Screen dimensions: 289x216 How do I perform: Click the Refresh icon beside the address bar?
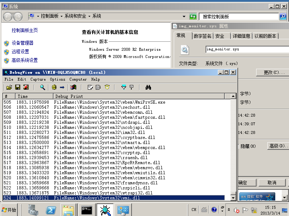[193, 17]
